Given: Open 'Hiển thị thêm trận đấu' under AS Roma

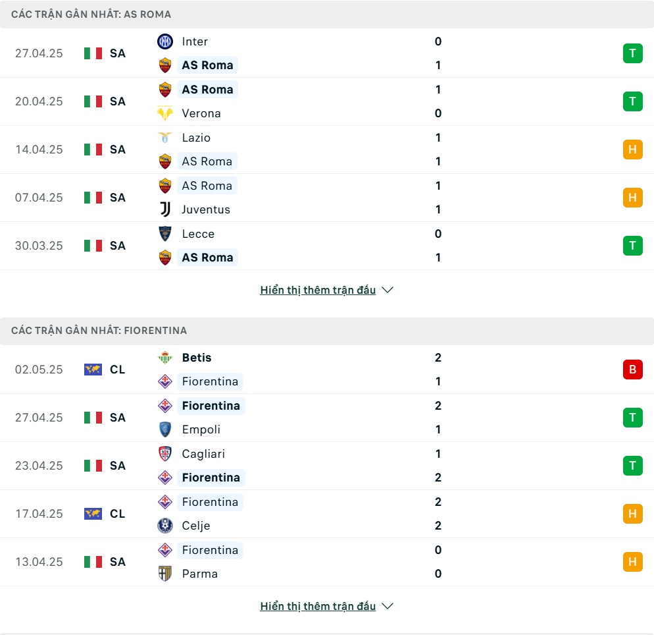Looking at the screenshot, I should coord(318,290).
